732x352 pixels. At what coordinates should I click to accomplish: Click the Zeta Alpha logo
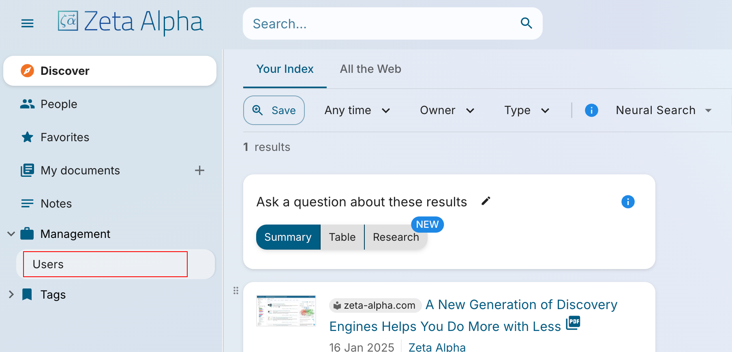click(131, 22)
